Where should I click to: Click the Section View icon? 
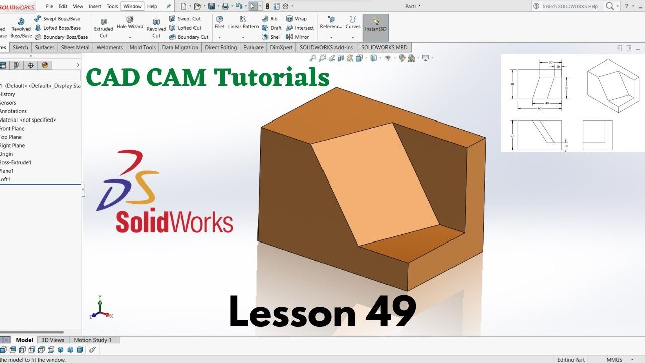click(x=341, y=58)
